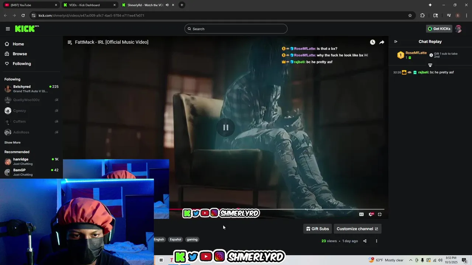Click the Gift Subs button
Image resolution: width=472 pixels, height=265 pixels.
tap(317, 229)
